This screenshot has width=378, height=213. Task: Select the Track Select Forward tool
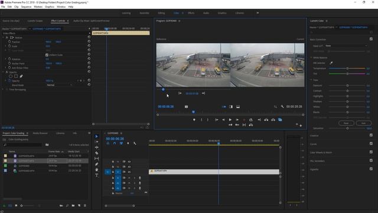97,142
